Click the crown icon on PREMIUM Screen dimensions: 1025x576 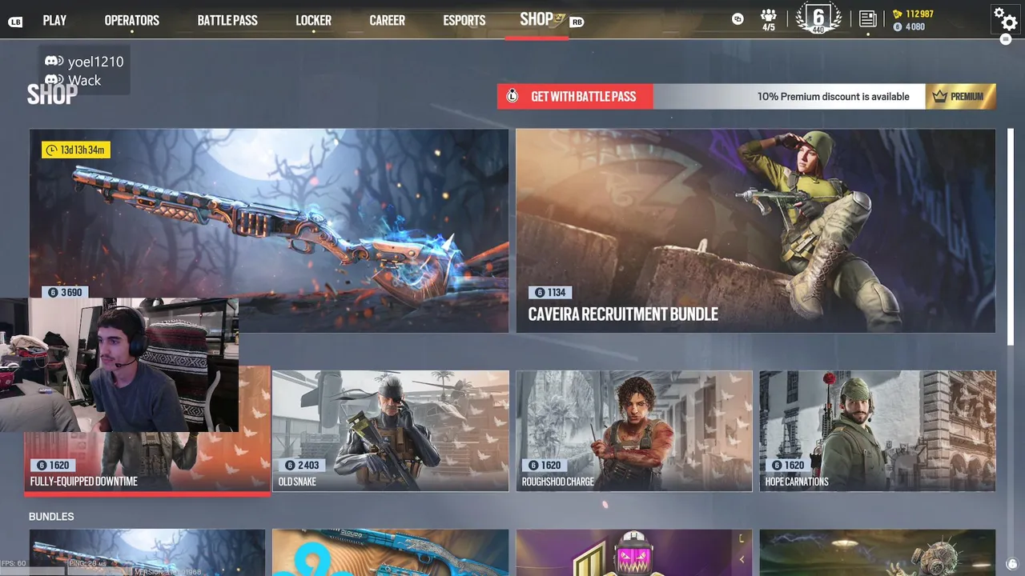tap(939, 96)
